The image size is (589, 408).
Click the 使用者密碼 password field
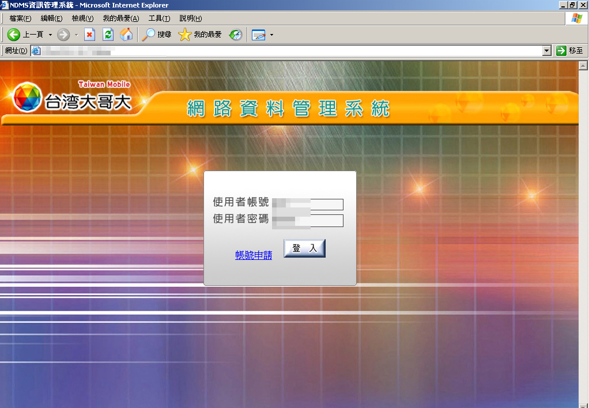[x=308, y=221]
